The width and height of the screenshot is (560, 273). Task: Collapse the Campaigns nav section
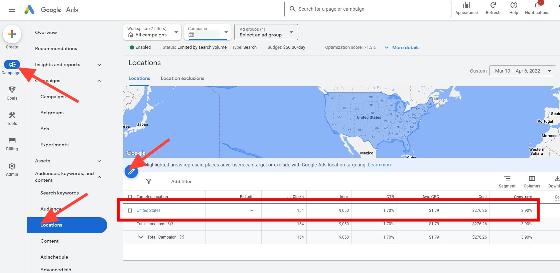click(x=99, y=81)
